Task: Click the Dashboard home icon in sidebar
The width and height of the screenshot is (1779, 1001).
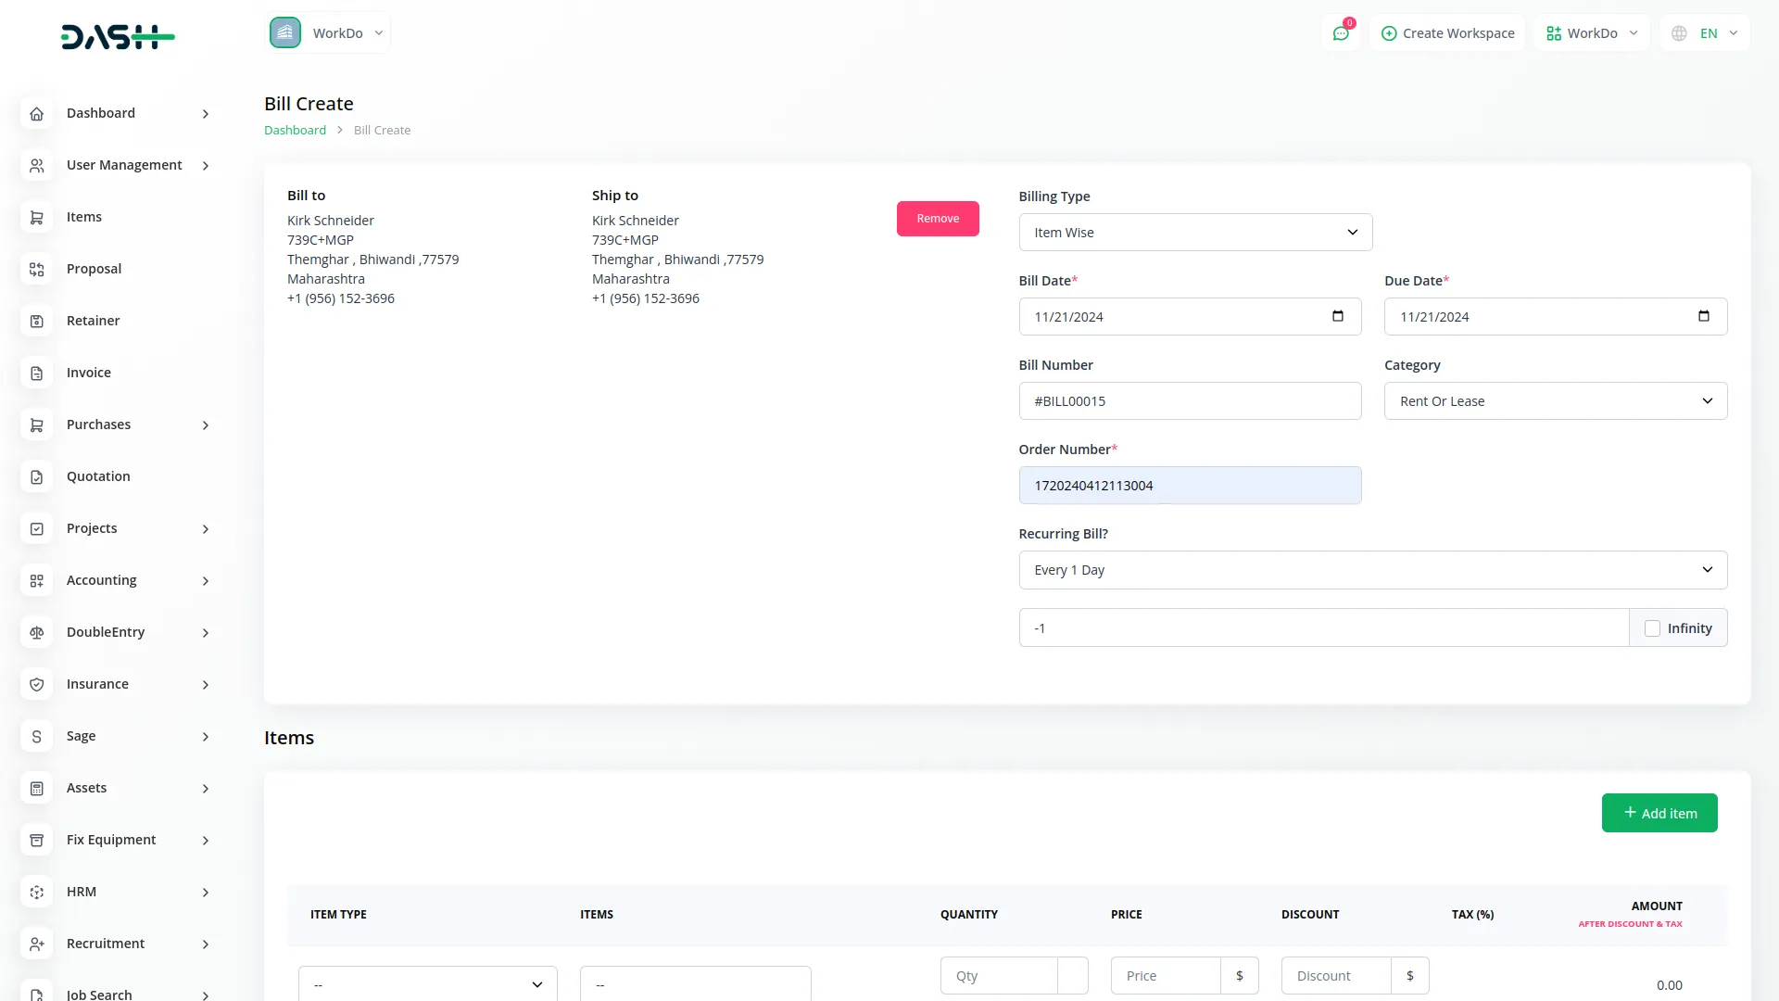Action: point(37,114)
